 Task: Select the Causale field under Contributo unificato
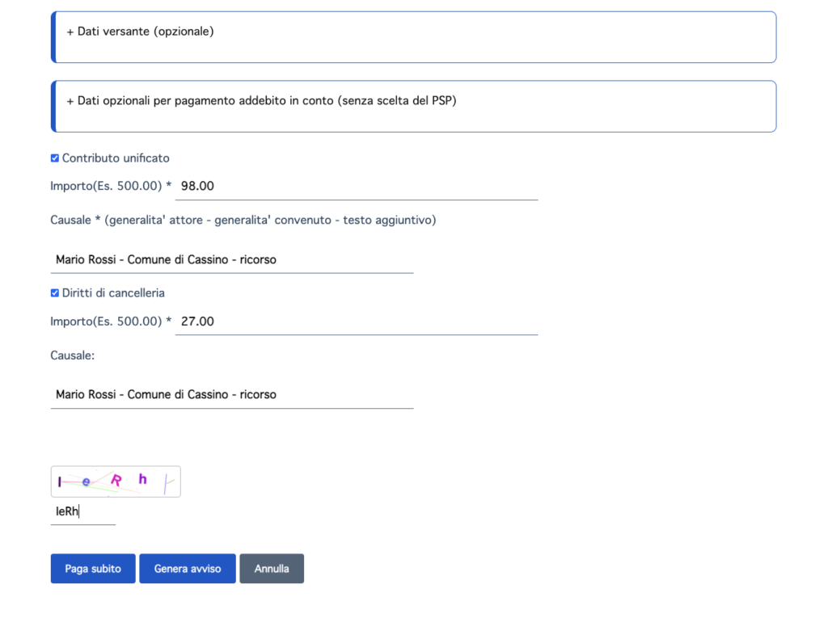(232, 259)
